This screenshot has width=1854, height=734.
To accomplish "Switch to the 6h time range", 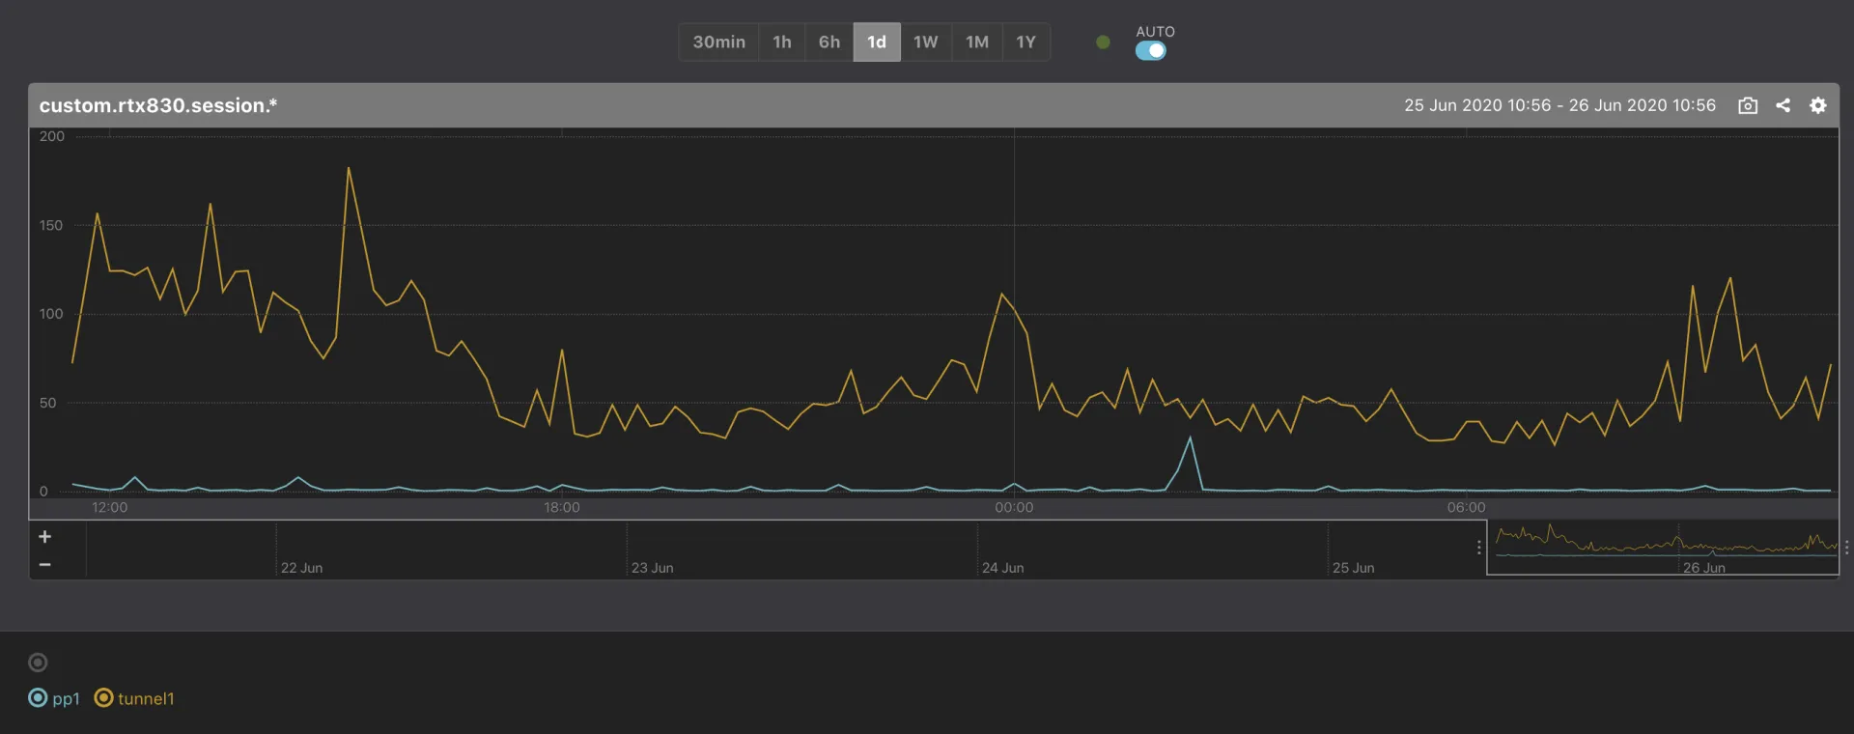I will 829,42.
